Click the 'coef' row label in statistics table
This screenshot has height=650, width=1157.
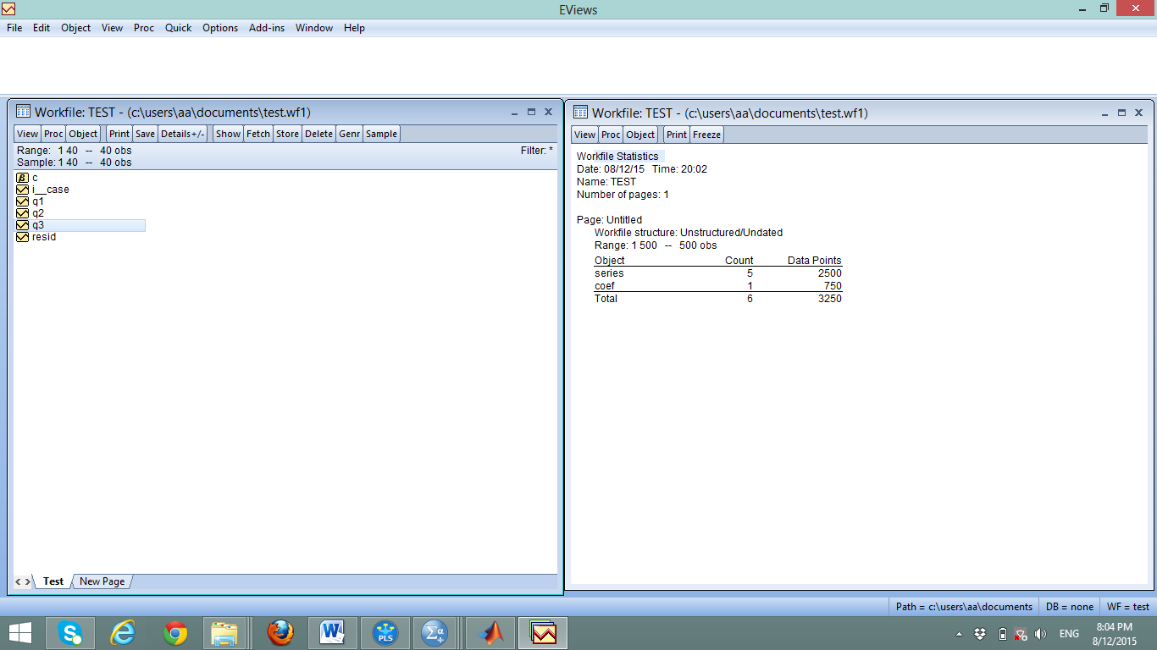point(605,286)
